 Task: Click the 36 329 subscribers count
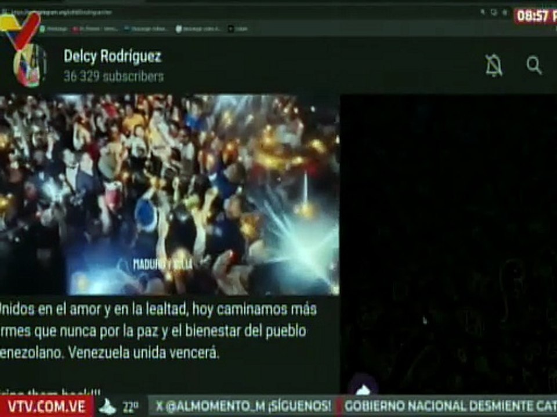coord(114,76)
